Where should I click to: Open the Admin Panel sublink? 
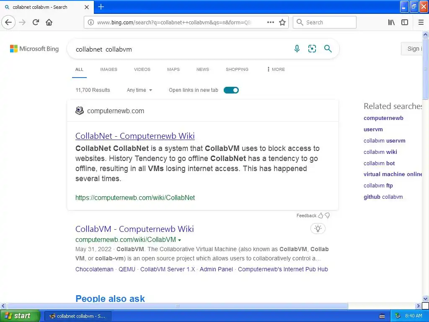coord(216,269)
